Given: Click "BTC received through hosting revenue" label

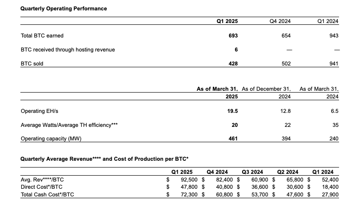Looking at the screenshot, I should click(x=67, y=49).
